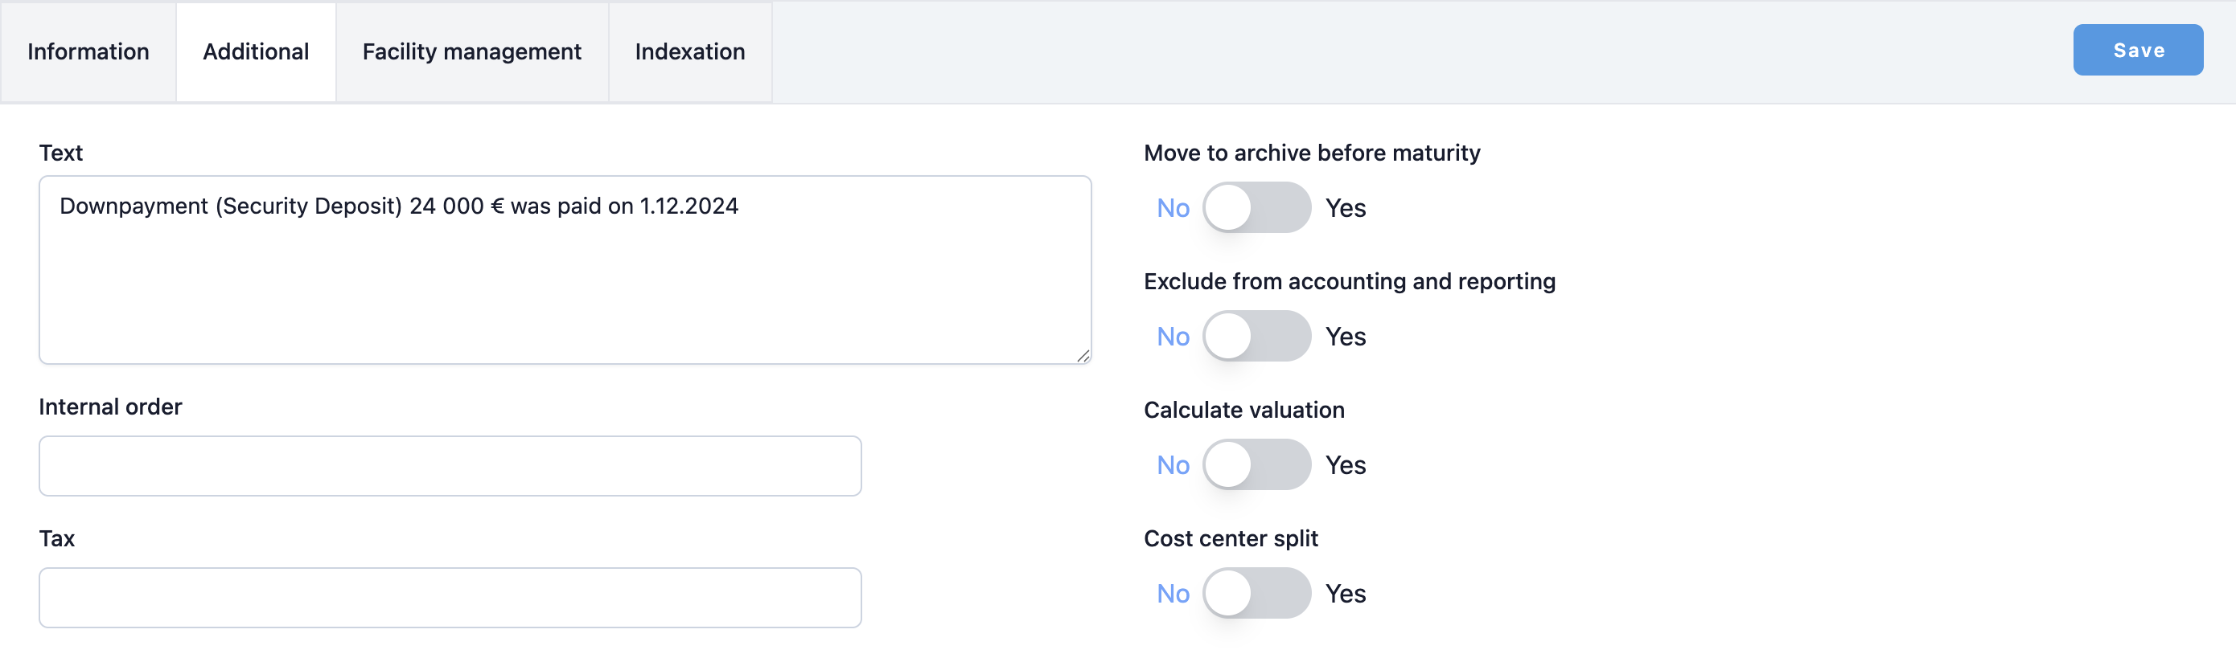The height and width of the screenshot is (654, 2236).
Task: Click the Tax input field
Action: tap(450, 598)
